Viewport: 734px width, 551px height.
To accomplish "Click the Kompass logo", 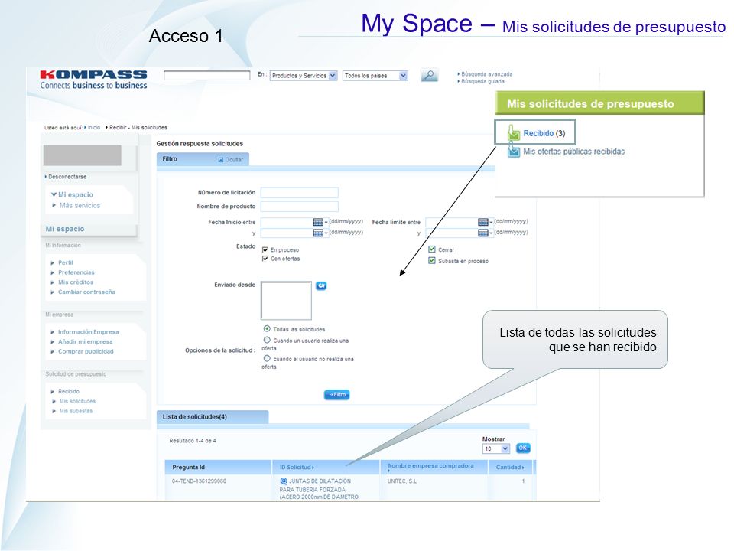I will [93, 79].
